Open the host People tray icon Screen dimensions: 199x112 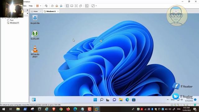[133, 109]
